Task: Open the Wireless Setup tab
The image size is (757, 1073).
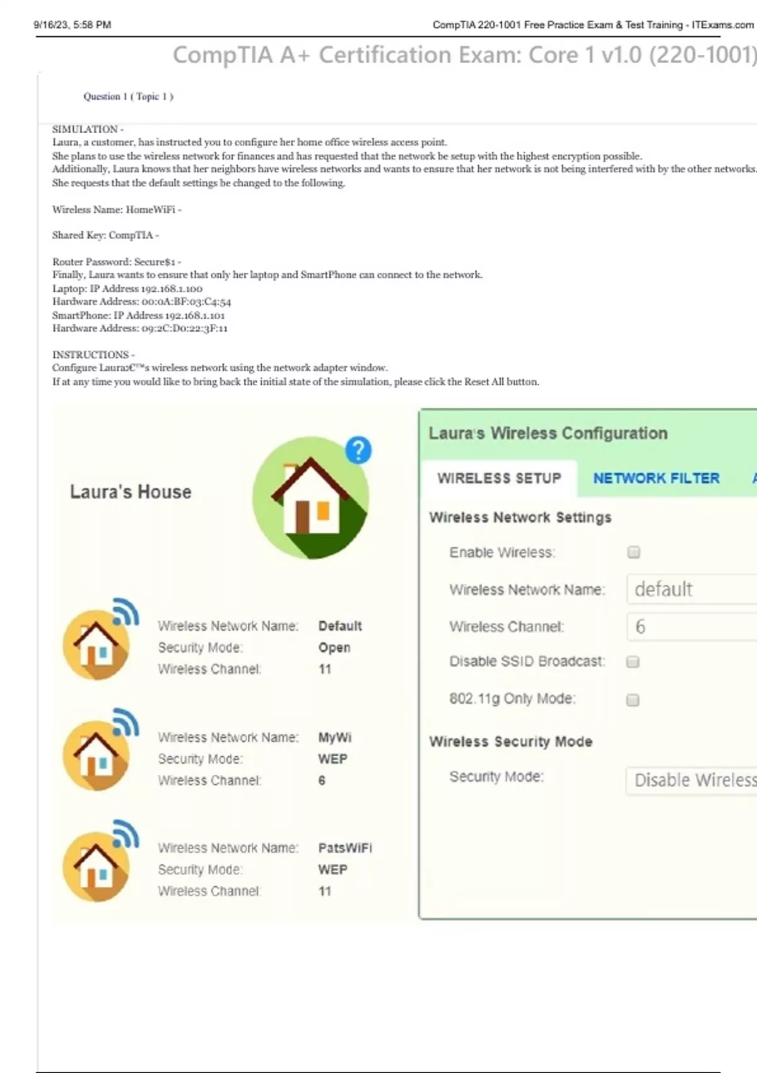Action: coord(499,478)
